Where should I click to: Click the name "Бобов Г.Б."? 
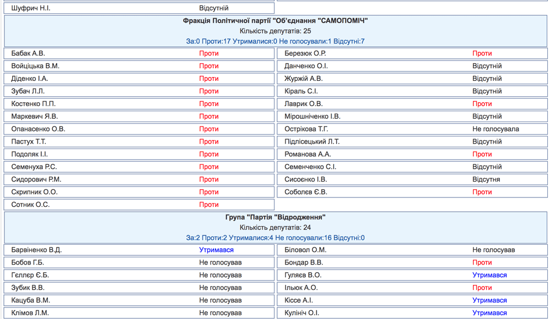(28, 262)
